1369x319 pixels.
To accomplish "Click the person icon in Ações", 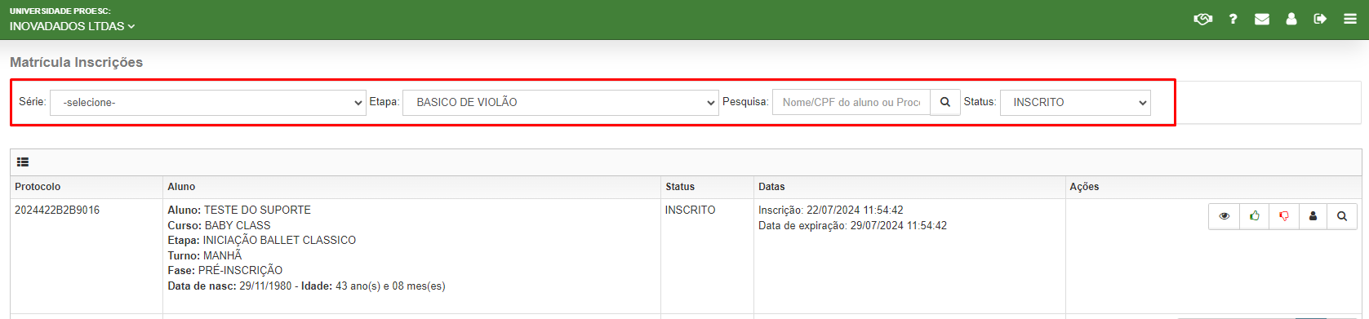I will coord(1313,216).
